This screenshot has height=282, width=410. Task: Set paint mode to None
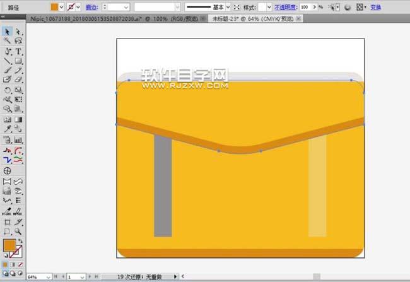20,265
